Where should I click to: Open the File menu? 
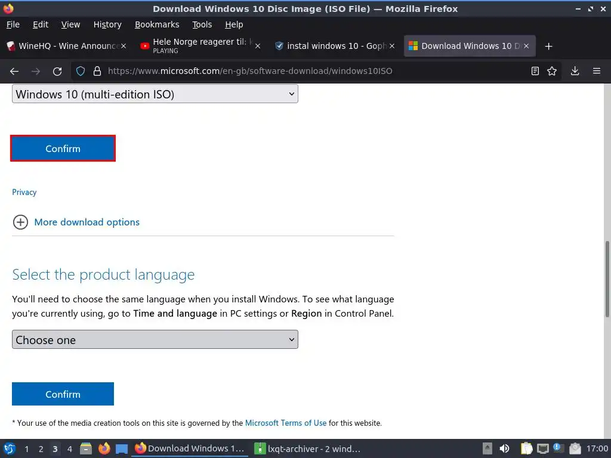point(13,24)
